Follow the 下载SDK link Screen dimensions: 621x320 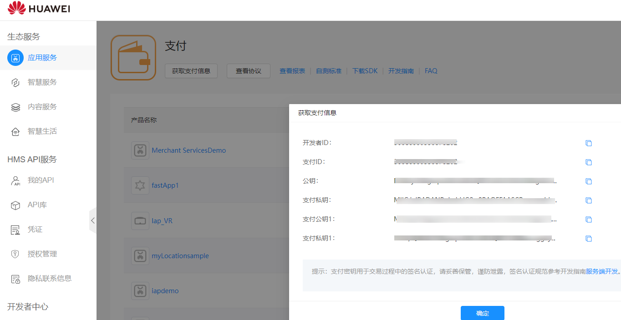point(365,71)
